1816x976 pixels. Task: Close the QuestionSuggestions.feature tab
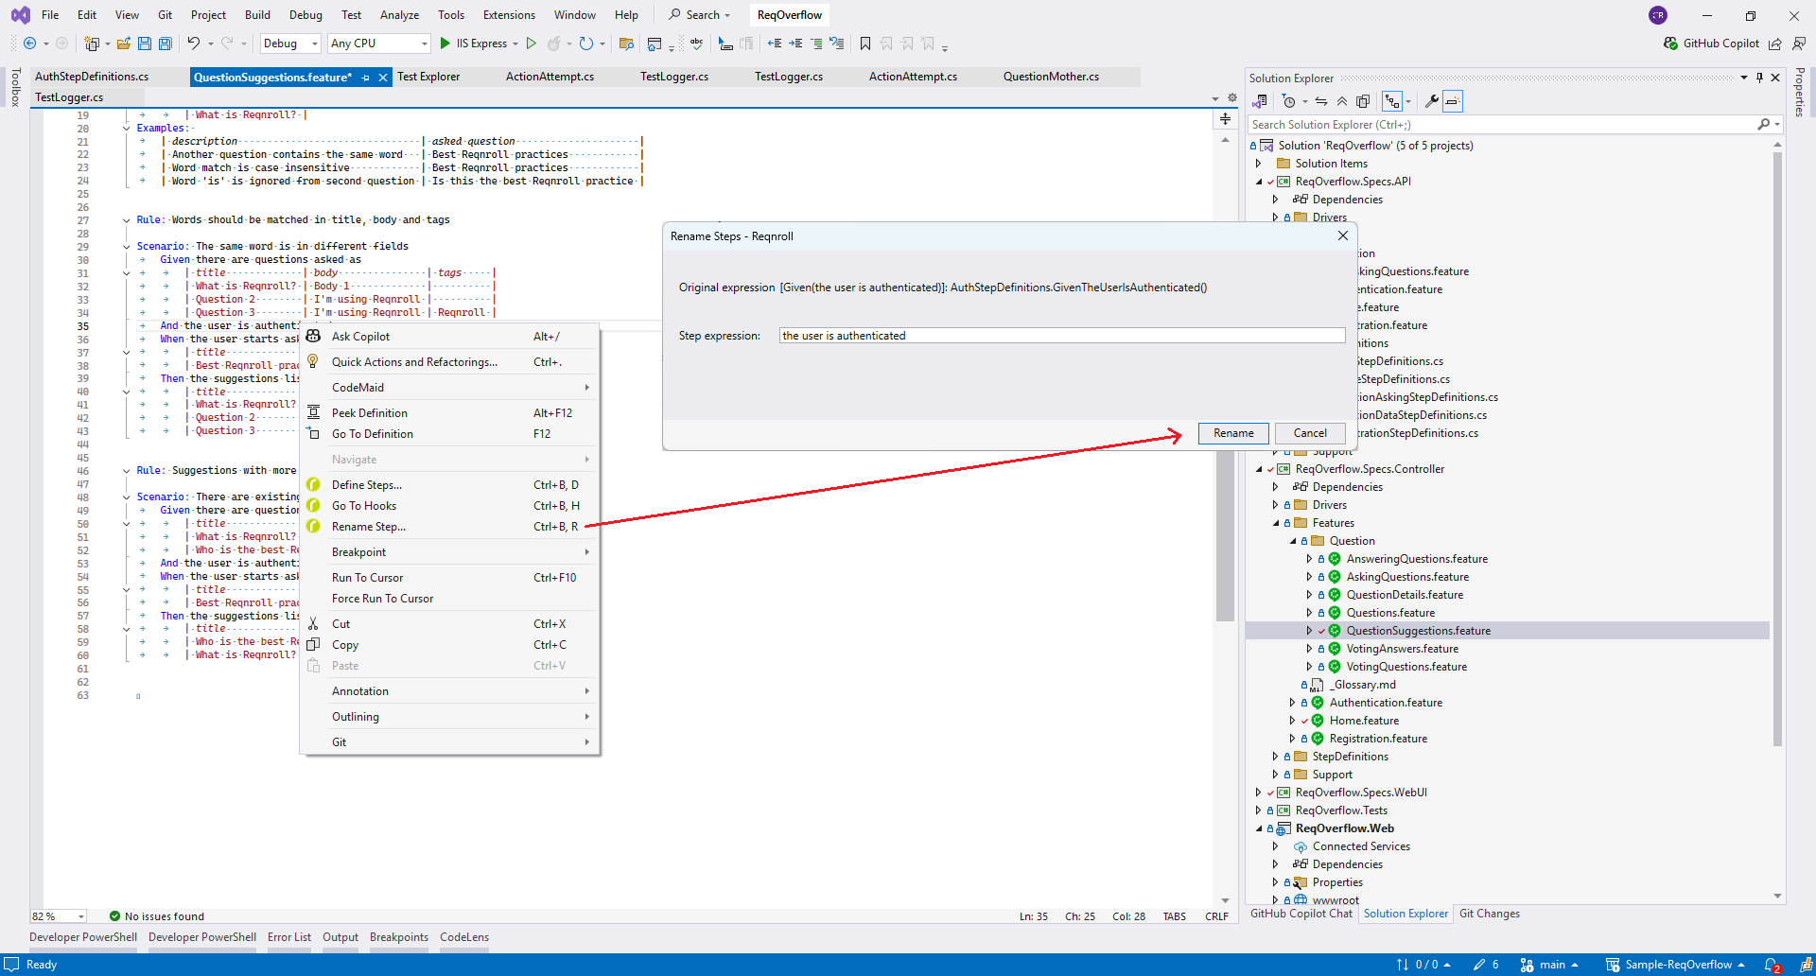tap(383, 78)
